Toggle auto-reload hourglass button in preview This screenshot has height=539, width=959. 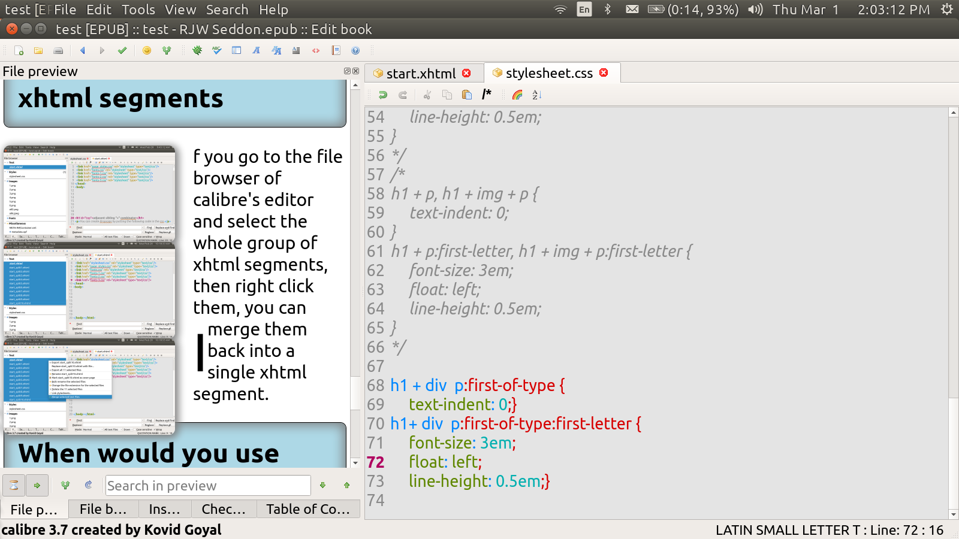[x=14, y=486]
